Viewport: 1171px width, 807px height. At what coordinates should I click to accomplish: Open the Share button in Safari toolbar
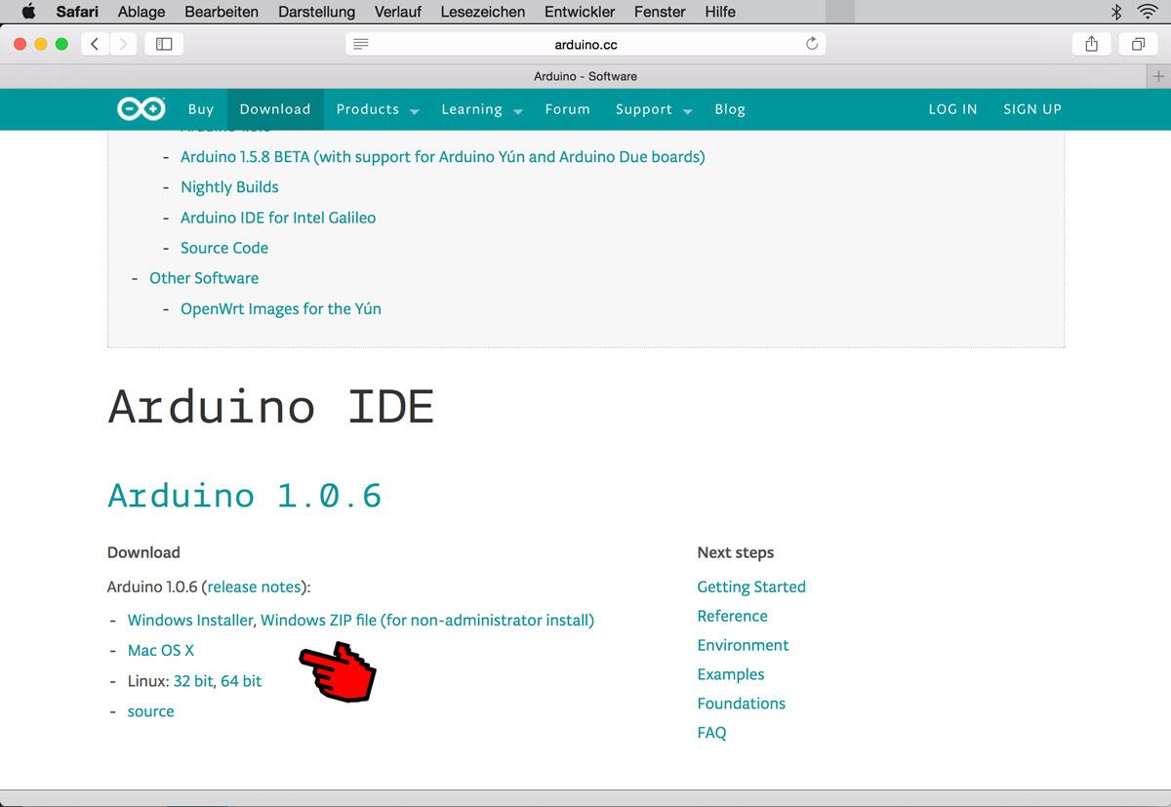[x=1092, y=44]
